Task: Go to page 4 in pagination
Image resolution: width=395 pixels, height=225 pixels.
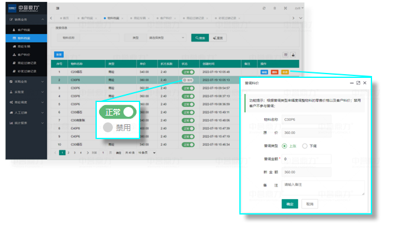Action: pos(81,153)
